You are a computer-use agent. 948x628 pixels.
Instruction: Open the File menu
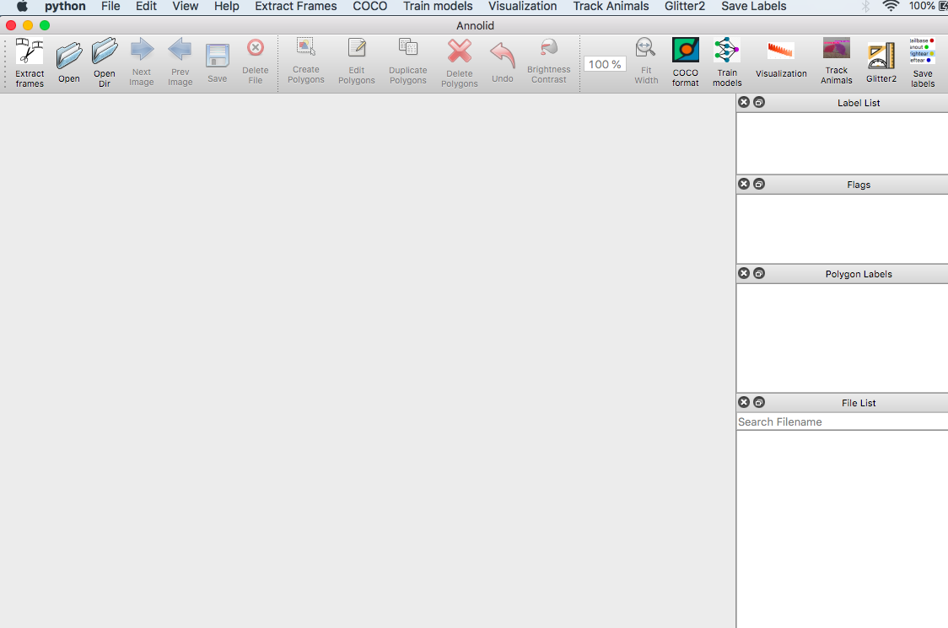tap(110, 6)
